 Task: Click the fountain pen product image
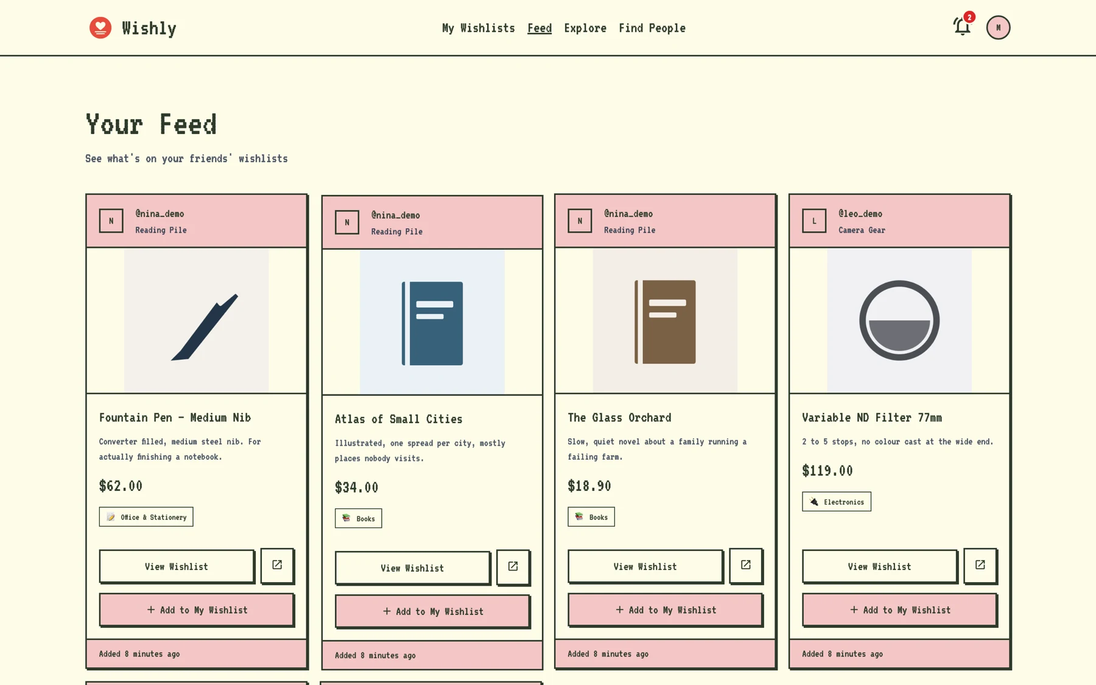click(197, 320)
